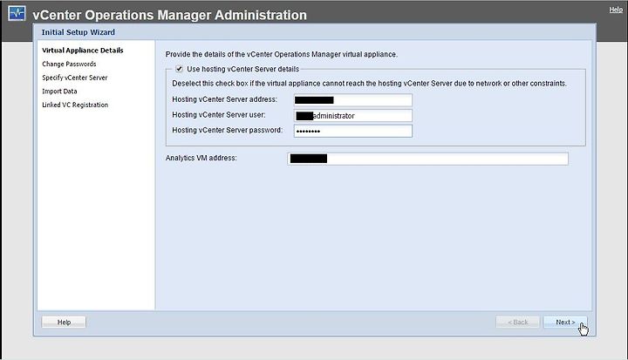Image resolution: width=628 pixels, height=360 pixels.
Task: Click Hosting vCenter Server password field
Action: pos(353,131)
